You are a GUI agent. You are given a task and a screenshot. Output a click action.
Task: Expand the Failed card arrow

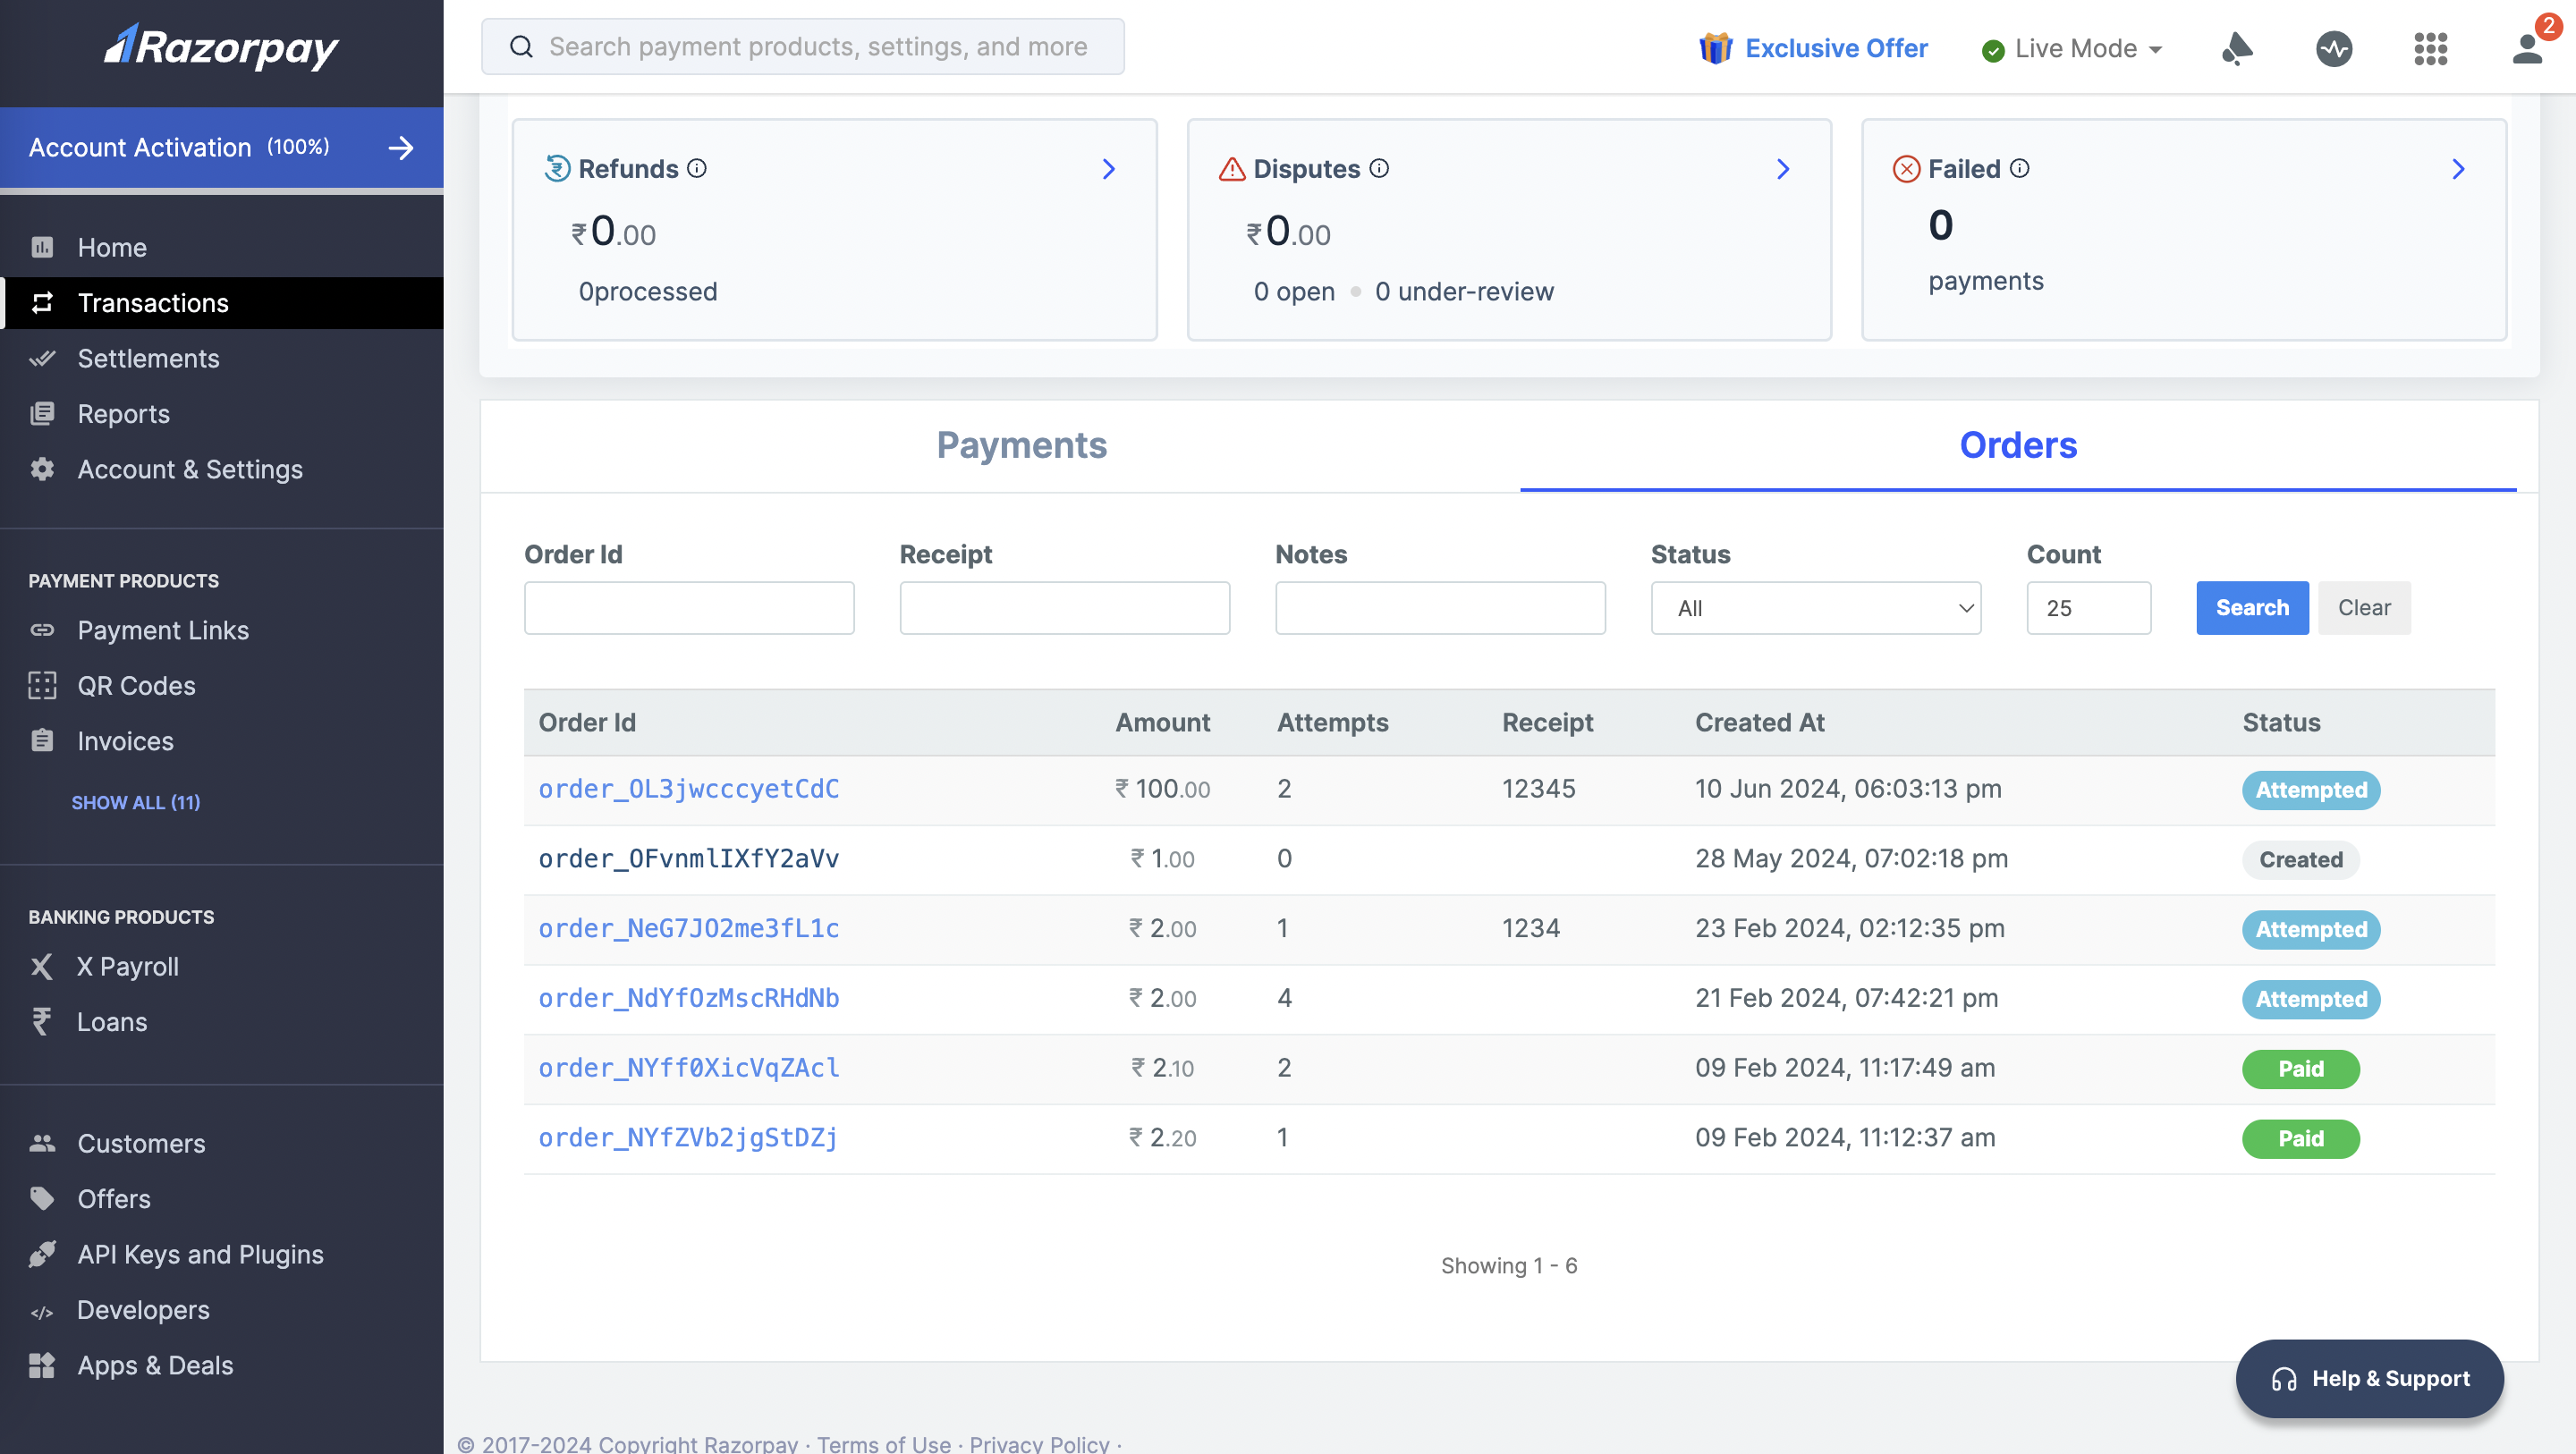click(2459, 169)
